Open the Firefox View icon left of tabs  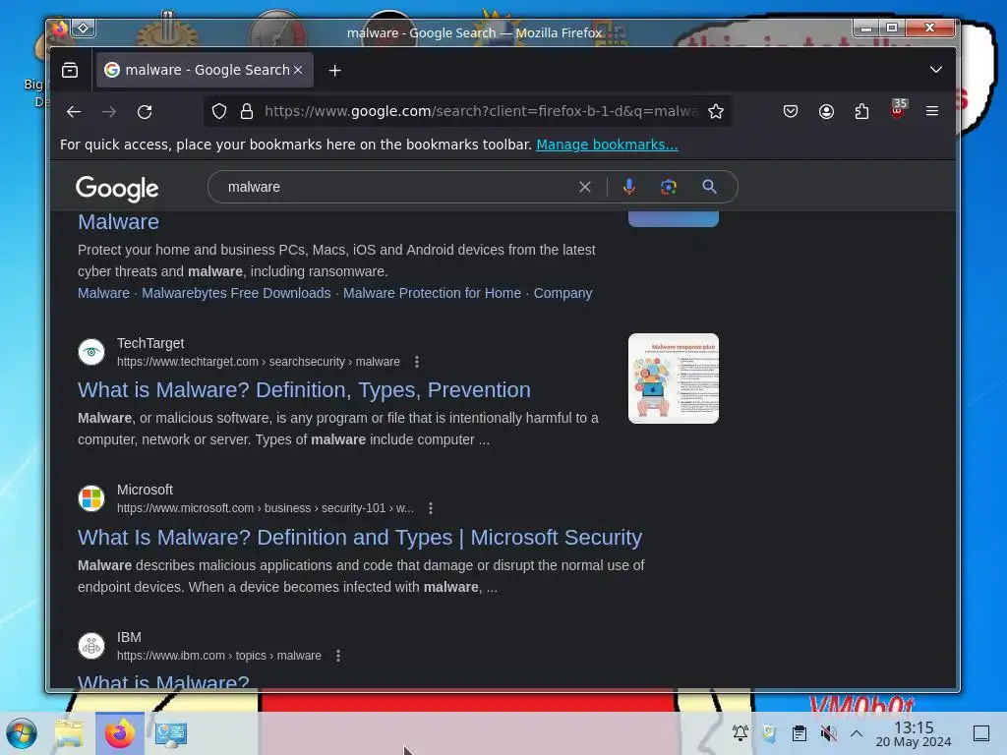(x=70, y=70)
